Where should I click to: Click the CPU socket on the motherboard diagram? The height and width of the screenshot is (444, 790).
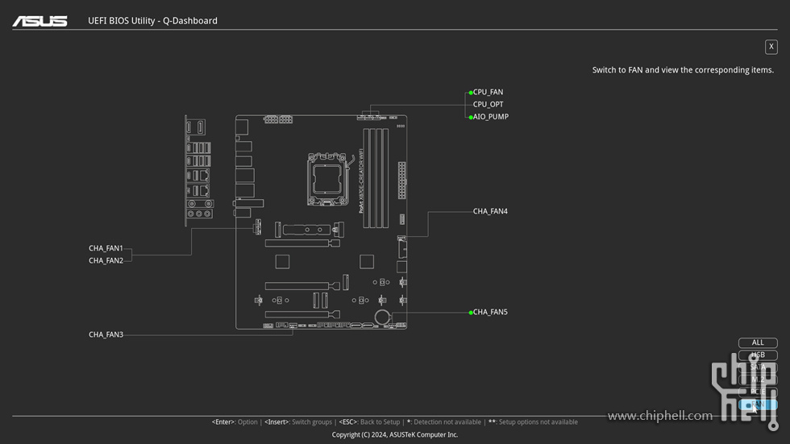point(327,179)
